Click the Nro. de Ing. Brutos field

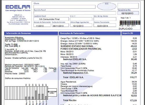click(105, 19)
